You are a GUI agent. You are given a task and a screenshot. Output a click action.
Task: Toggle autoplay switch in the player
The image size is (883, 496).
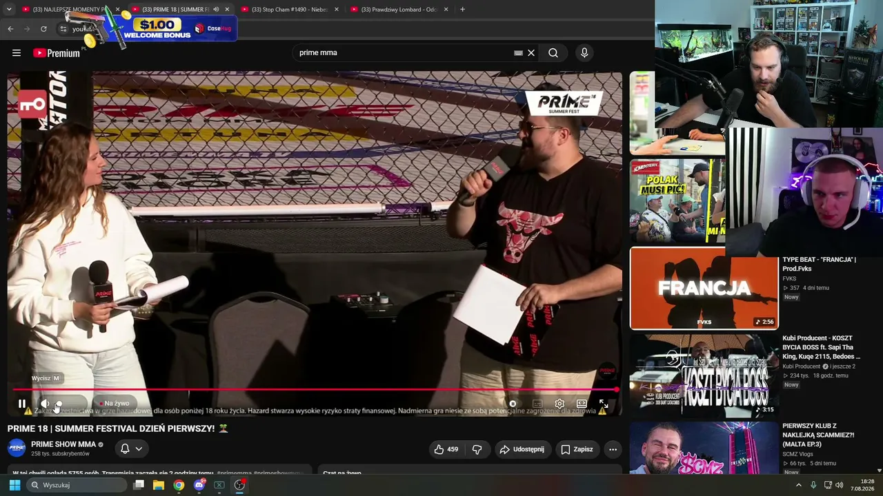513,404
